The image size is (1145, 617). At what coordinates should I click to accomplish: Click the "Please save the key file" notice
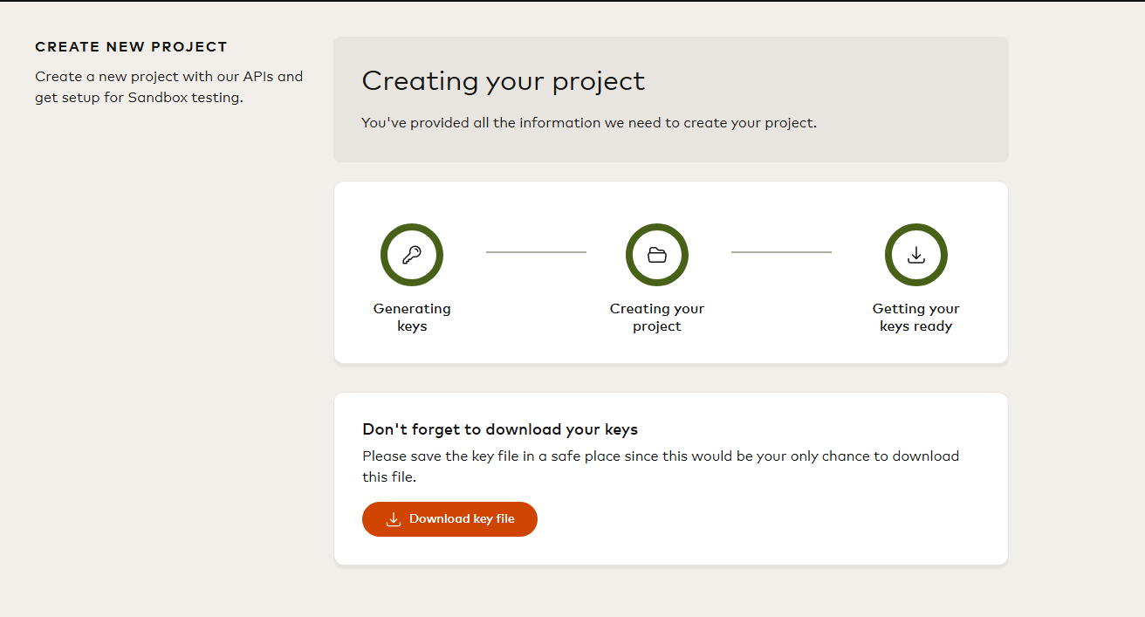(x=661, y=467)
